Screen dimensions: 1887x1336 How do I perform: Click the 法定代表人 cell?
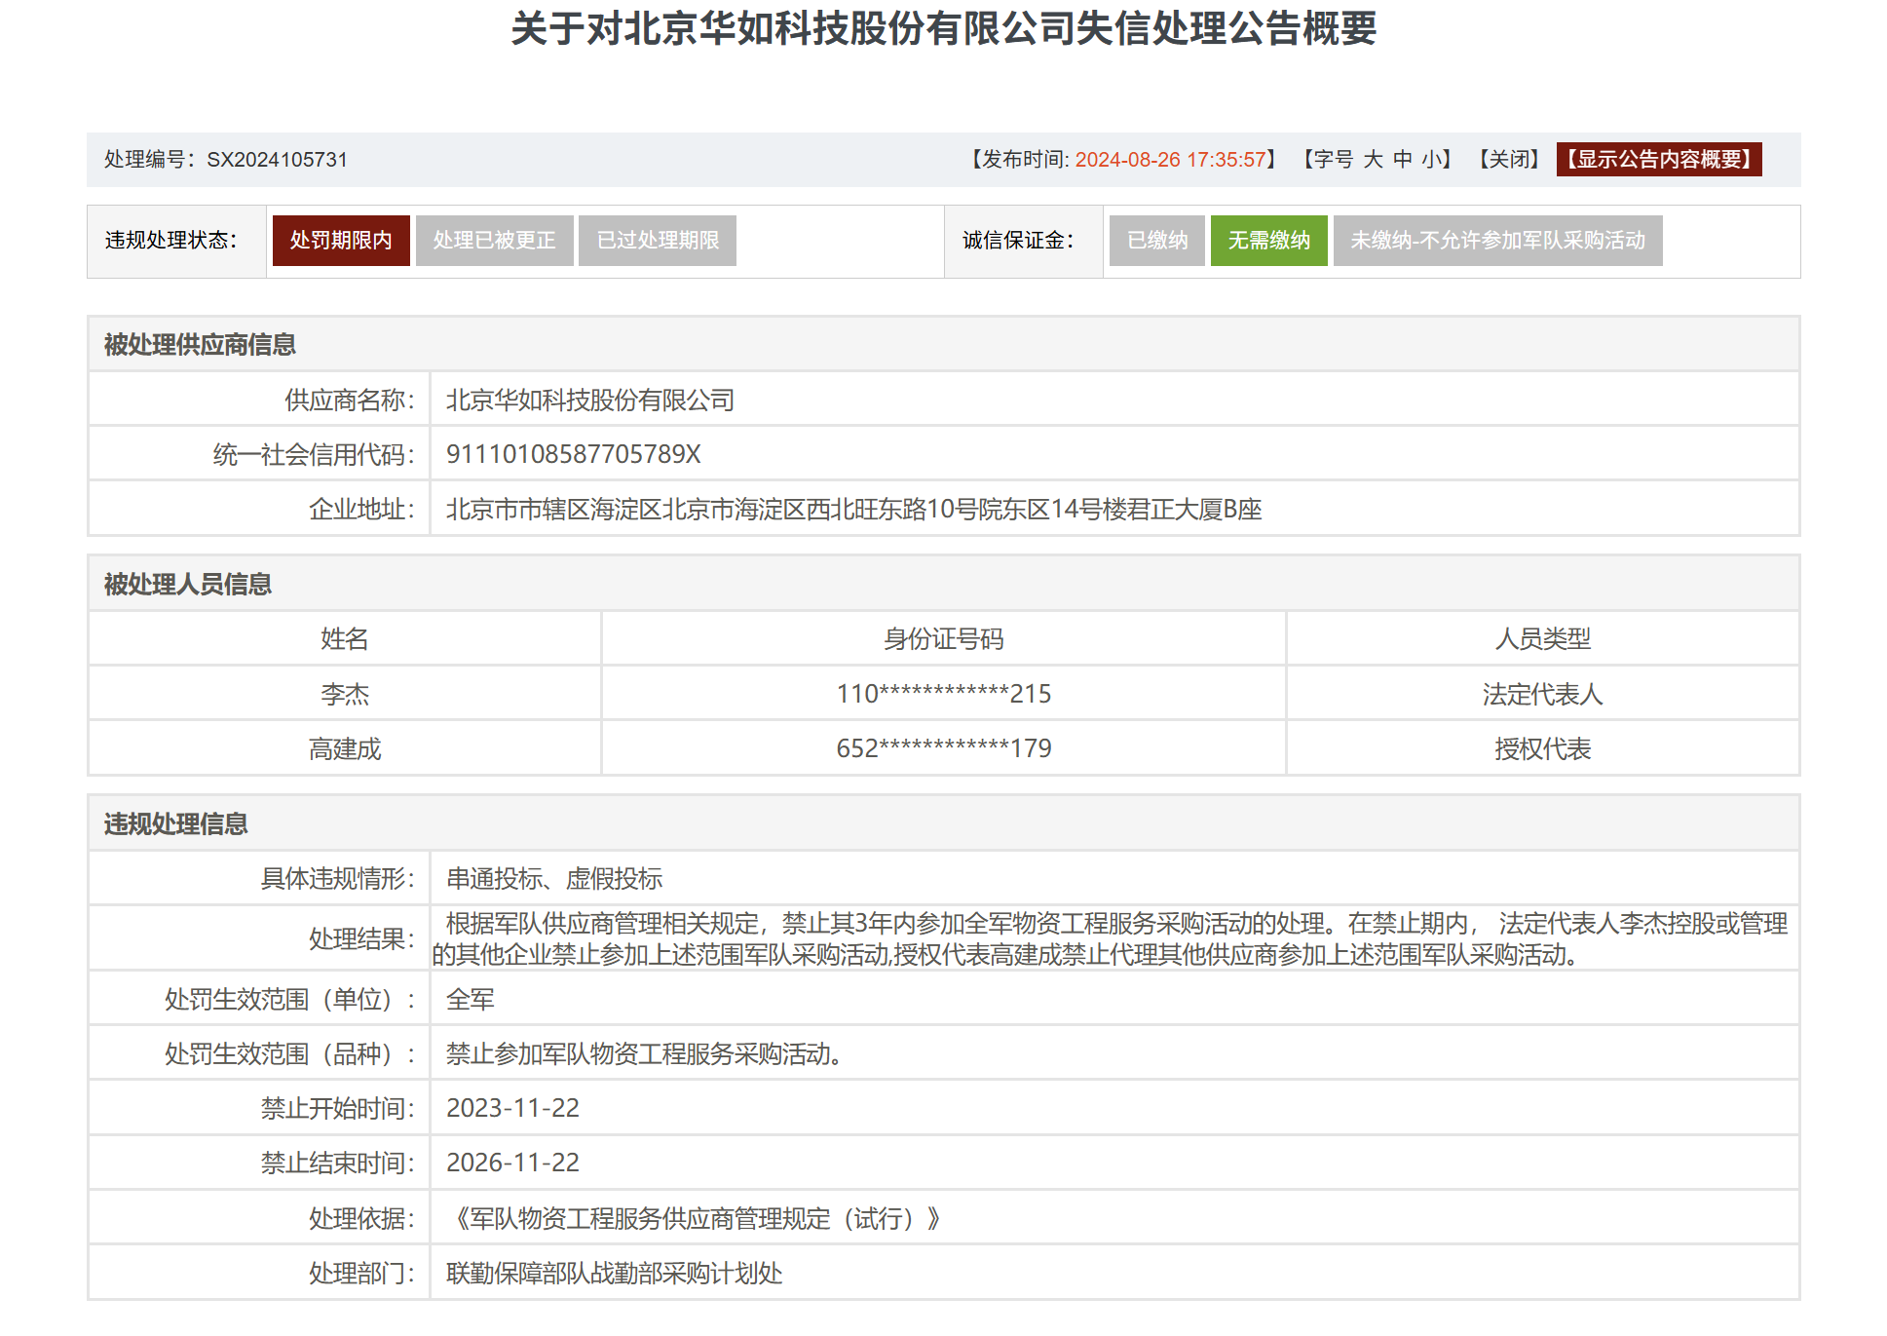pyautogui.click(x=1543, y=694)
